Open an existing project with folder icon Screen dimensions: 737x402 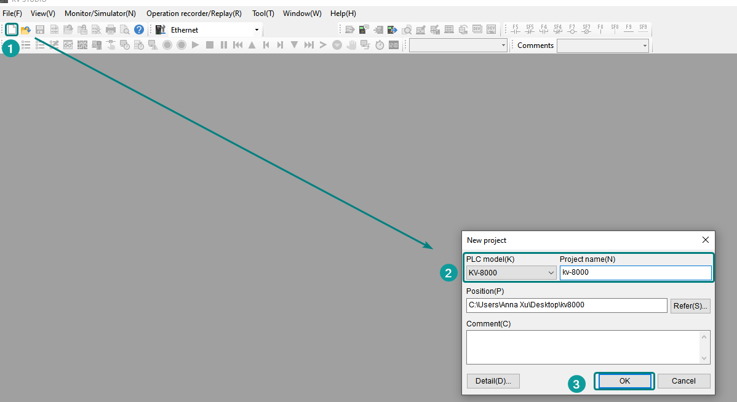[26, 30]
